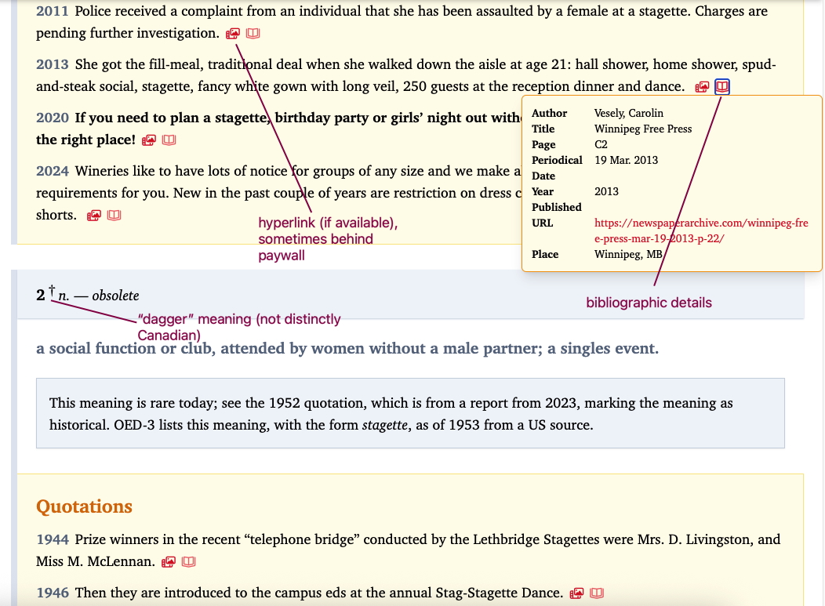Open image link icon for 1946 quotation
Viewport: 825px width, 606px height.
(x=576, y=593)
